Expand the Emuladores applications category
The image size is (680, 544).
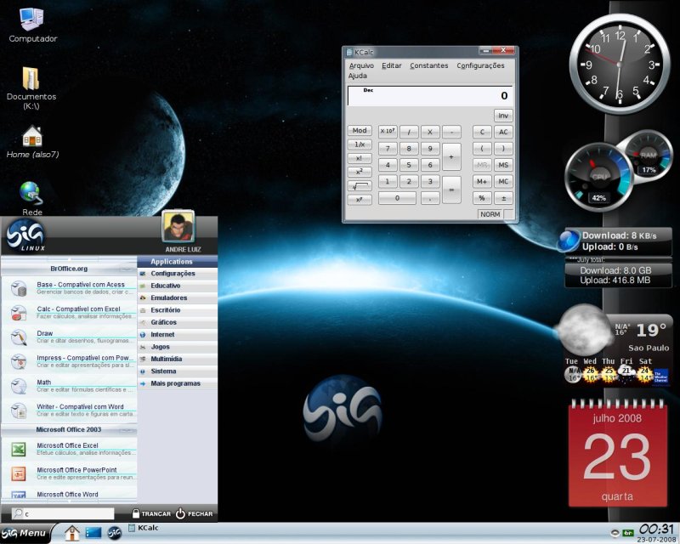[178, 297]
